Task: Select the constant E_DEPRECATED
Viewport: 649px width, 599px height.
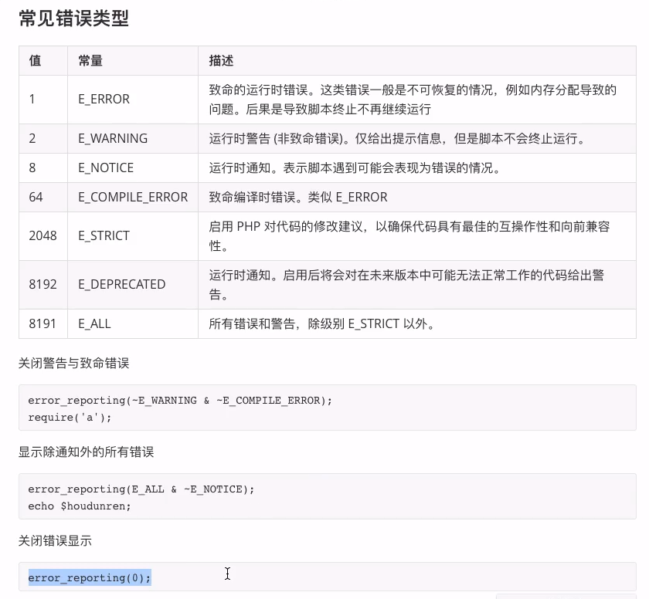Action: [x=122, y=284]
